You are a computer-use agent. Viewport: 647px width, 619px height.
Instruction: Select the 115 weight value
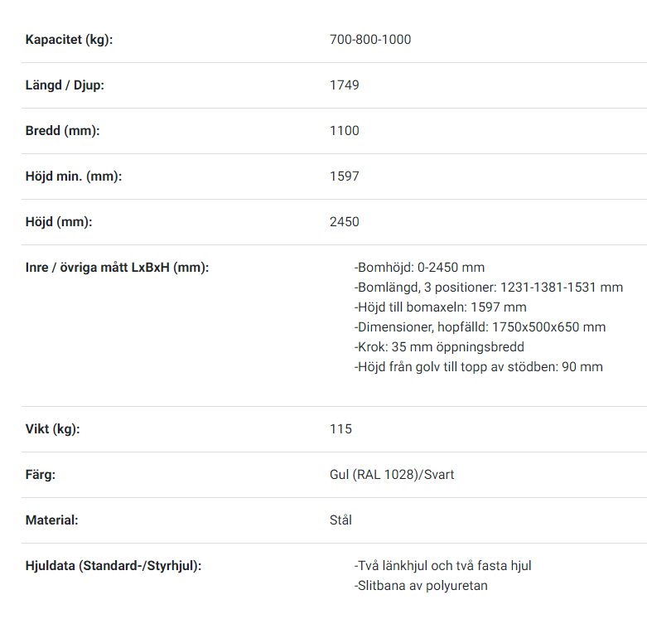click(x=340, y=428)
